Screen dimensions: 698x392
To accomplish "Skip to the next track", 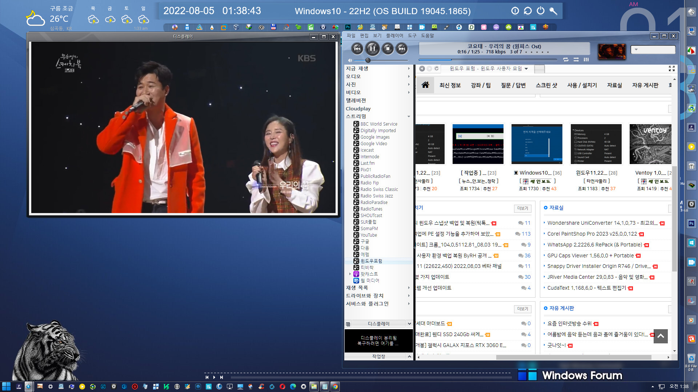I will pyautogui.click(x=402, y=48).
